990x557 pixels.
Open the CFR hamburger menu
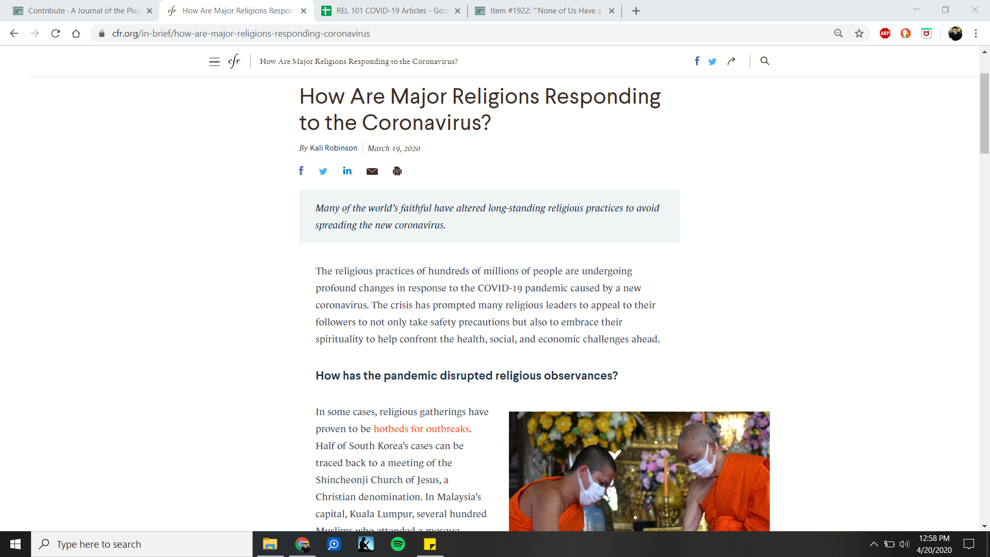[214, 62]
